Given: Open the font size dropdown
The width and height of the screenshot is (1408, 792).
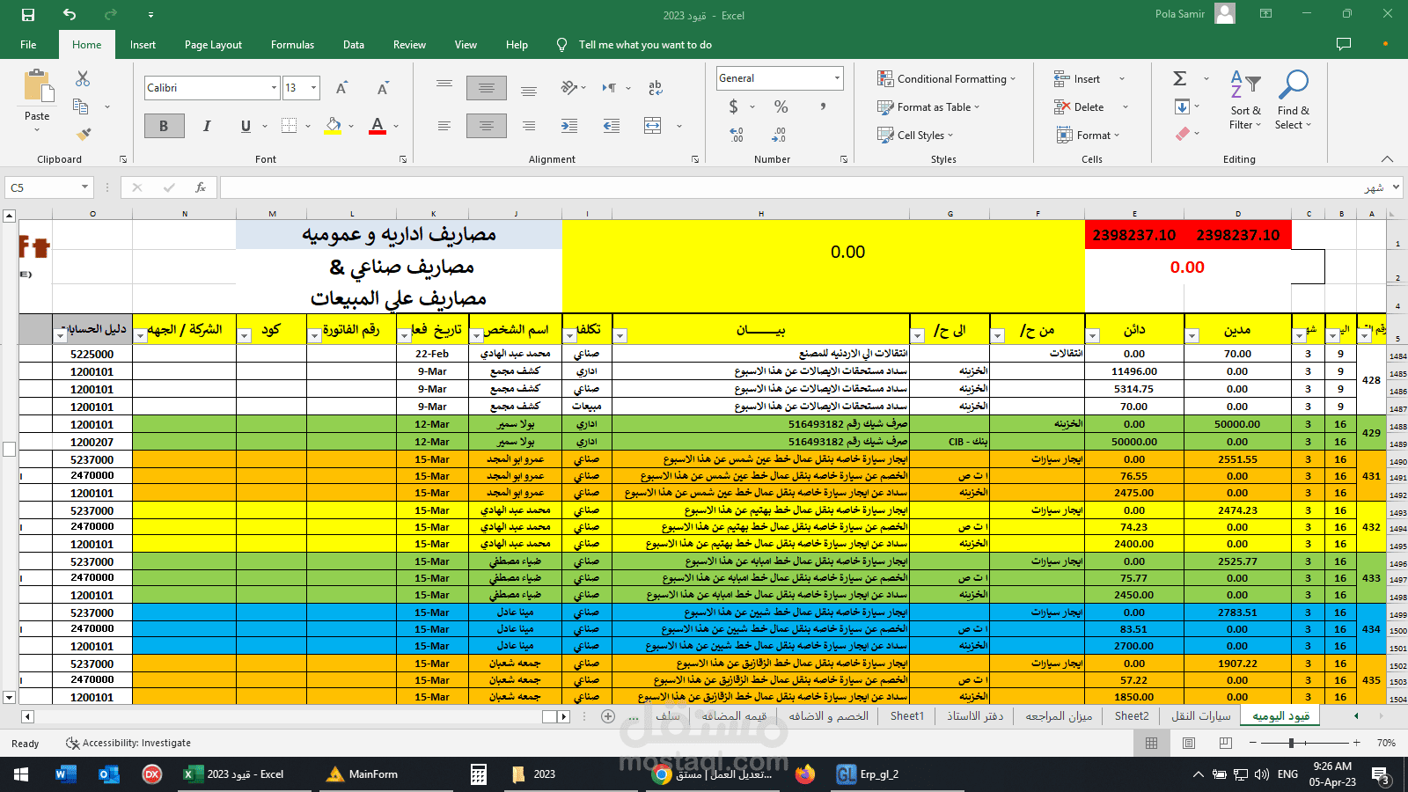Looking at the screenshot, I should [313, 87].
